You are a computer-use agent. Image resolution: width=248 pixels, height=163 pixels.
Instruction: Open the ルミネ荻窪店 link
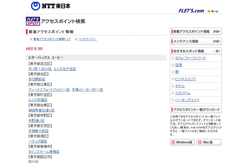[x=38, y=100]
